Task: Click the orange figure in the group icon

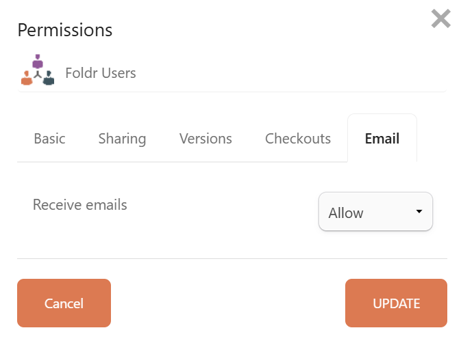Action: (27, 79)
